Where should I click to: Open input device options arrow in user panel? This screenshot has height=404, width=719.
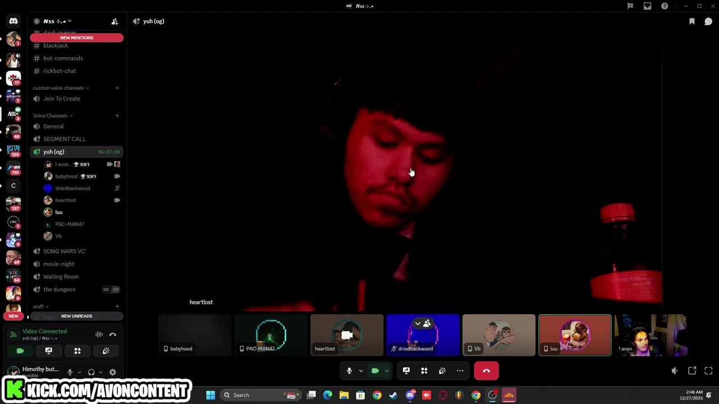point(79,372)
